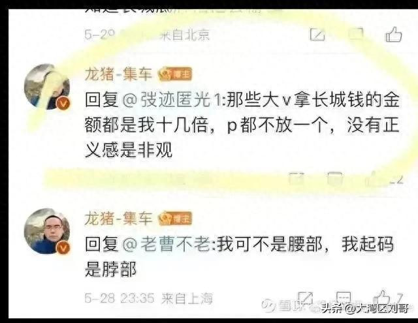Open the avatar covered by yellow highlight

47,87
